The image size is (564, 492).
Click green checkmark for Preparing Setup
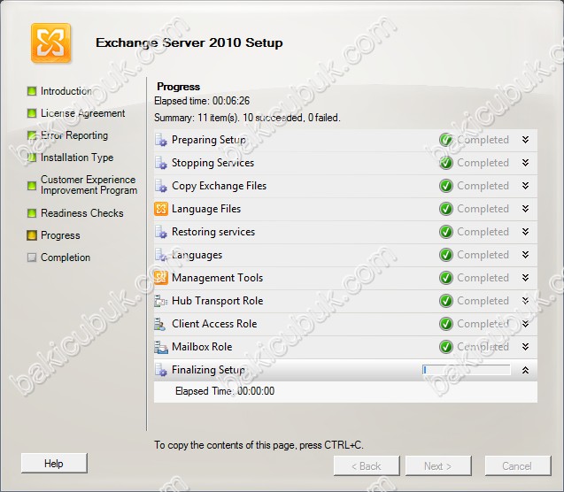tap(446, 140)
